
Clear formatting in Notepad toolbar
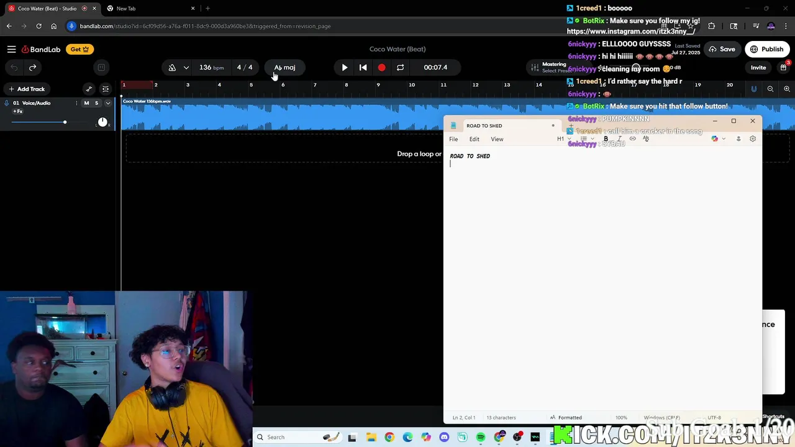(646, 139)
